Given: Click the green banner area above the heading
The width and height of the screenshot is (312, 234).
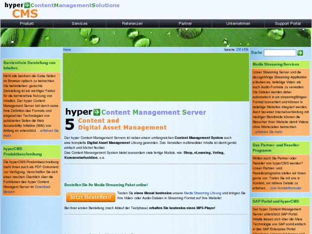Looking at the screenshot, I should pos(156,77).
